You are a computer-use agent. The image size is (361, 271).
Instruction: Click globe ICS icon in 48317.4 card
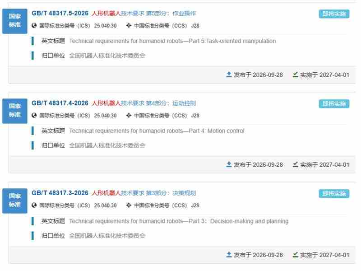(34, 115)
